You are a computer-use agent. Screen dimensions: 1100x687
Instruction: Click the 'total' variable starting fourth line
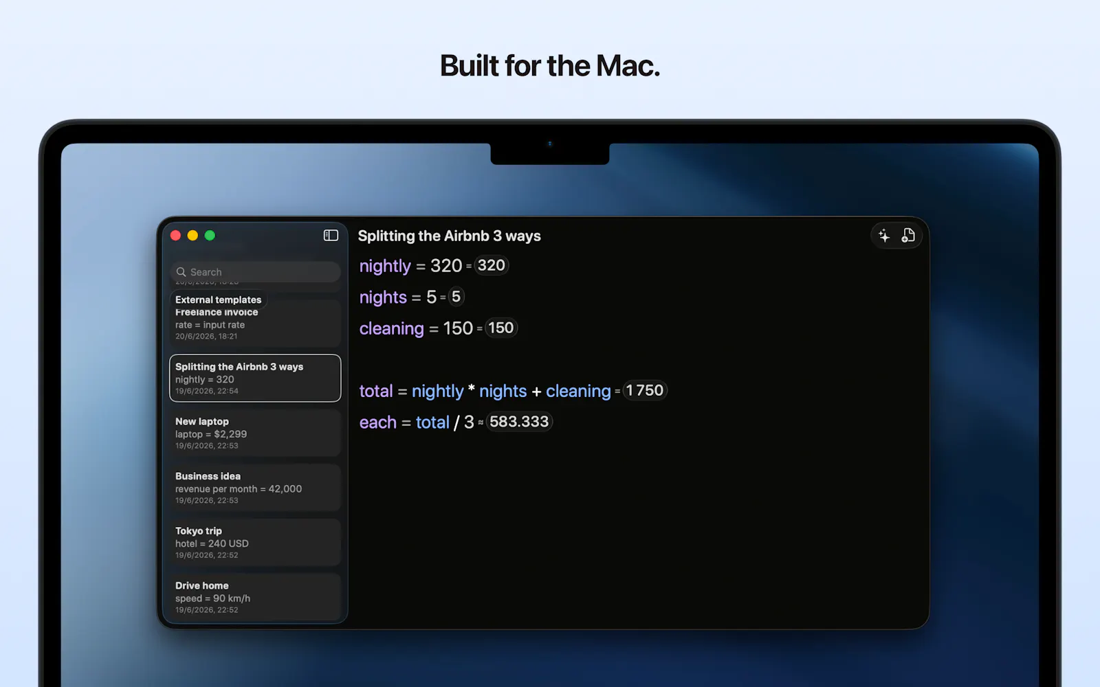(376, 391)
